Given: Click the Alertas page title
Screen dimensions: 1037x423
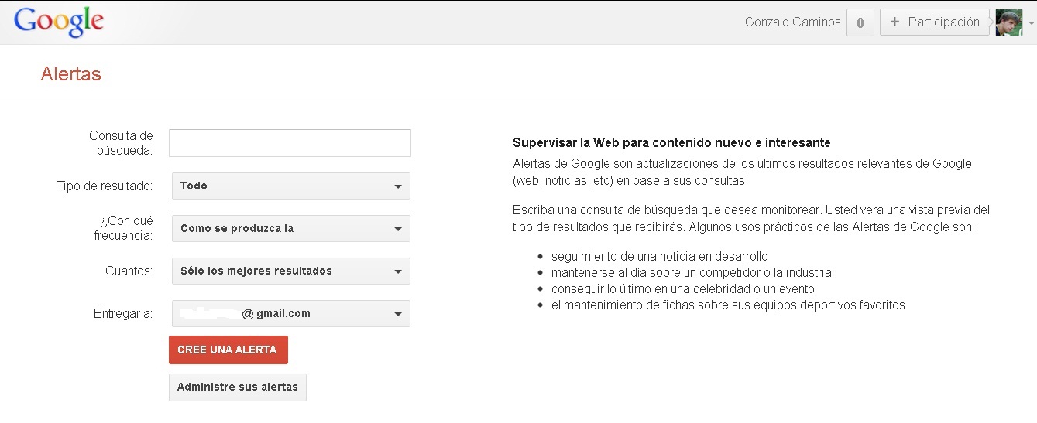Looking at the screenshot, I should [71, 74].
